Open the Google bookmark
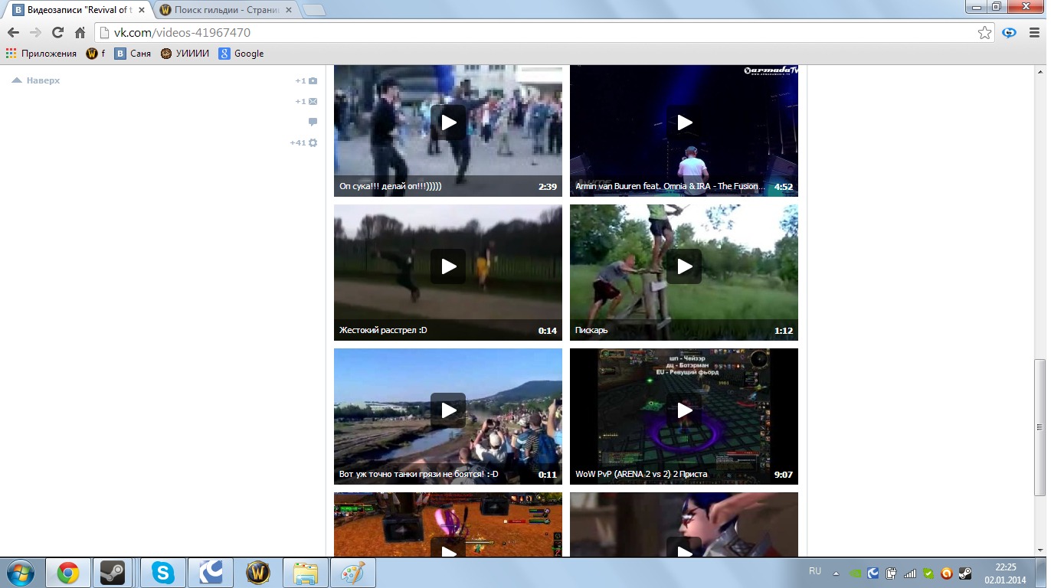The width and height of the screenshot is (1051, 588). (x=241, y=54)
